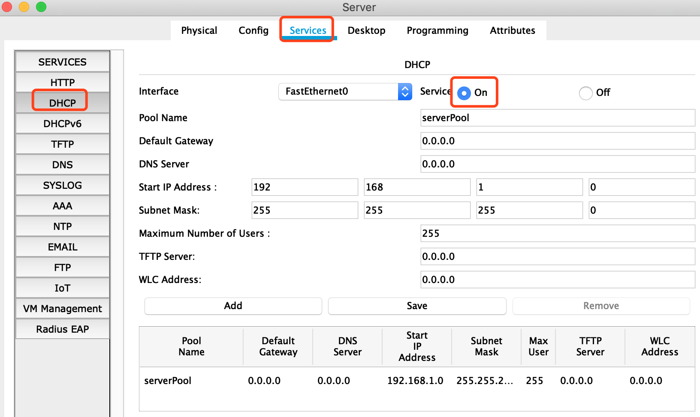Click the Subnet Mask column header
This screenshot has width=700, height=417.
(x=486, y=346)
